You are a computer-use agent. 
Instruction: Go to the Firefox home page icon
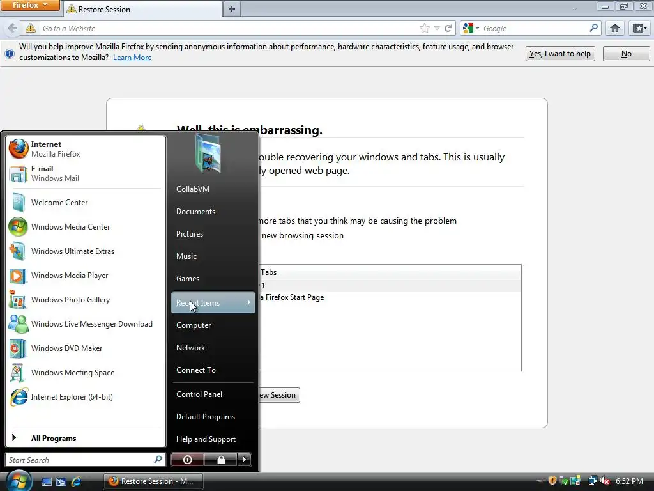point(615,28)
